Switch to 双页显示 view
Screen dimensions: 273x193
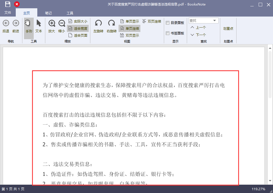130,36
